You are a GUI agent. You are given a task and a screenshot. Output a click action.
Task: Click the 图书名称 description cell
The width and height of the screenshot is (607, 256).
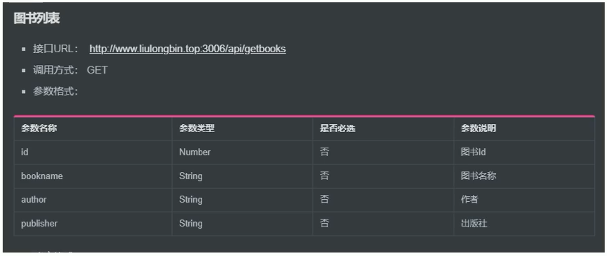524,176
